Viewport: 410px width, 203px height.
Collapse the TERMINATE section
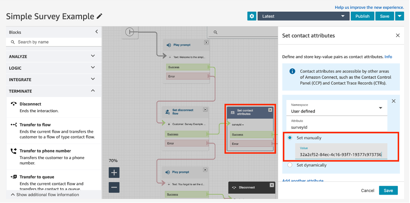(54, 91)
